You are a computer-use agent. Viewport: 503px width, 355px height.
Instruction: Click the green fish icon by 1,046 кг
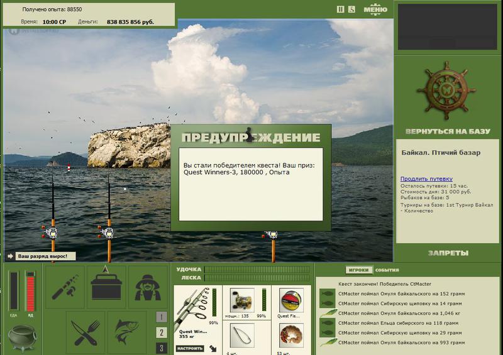click(x=328, y=313)
